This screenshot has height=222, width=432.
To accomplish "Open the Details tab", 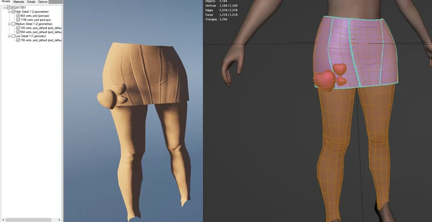I will pos(31,2).
